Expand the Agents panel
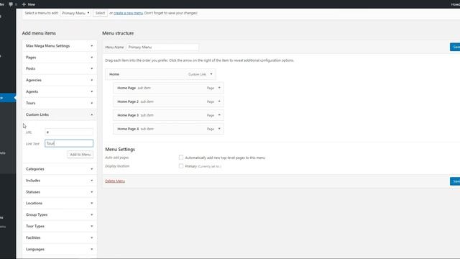The width and height of the screenshot is (460, 259). click(x=60, y=91)
